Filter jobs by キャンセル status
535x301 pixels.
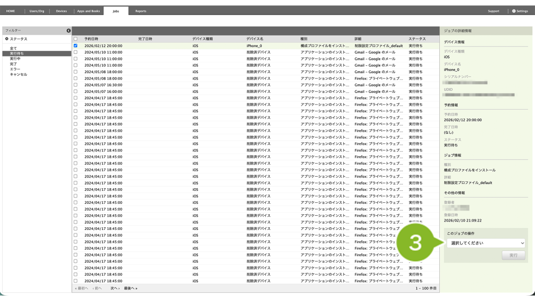18,74
